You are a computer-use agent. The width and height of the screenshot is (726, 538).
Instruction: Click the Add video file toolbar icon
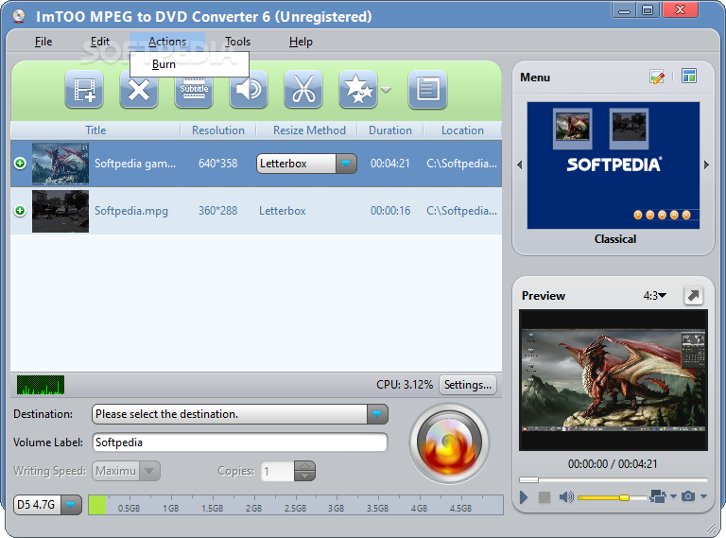[x=84, y=90]
